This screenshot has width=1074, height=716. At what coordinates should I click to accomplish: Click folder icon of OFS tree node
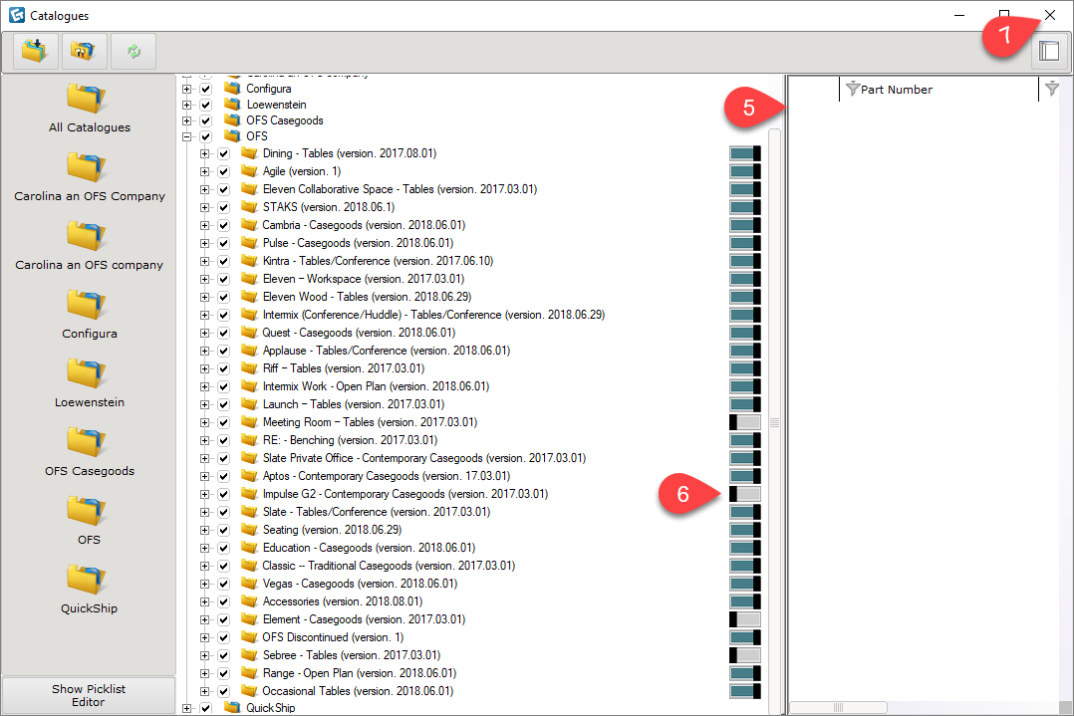click(x=233, y=136)
